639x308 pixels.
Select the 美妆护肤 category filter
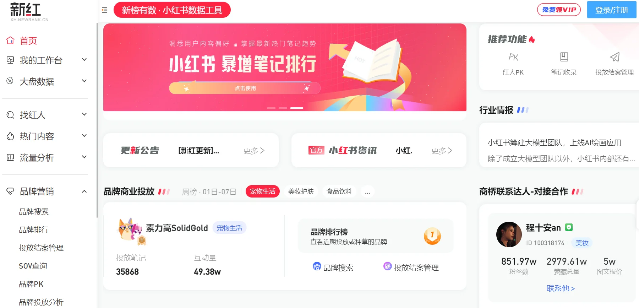pos(301,191)
